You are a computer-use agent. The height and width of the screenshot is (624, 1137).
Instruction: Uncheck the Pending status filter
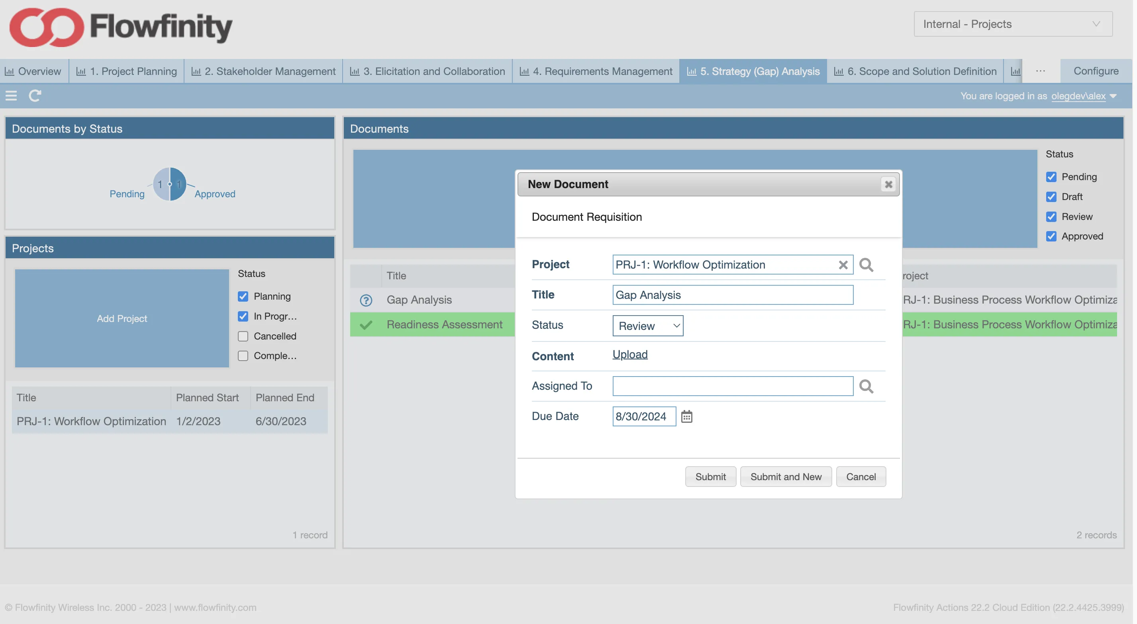point(1051,176)
